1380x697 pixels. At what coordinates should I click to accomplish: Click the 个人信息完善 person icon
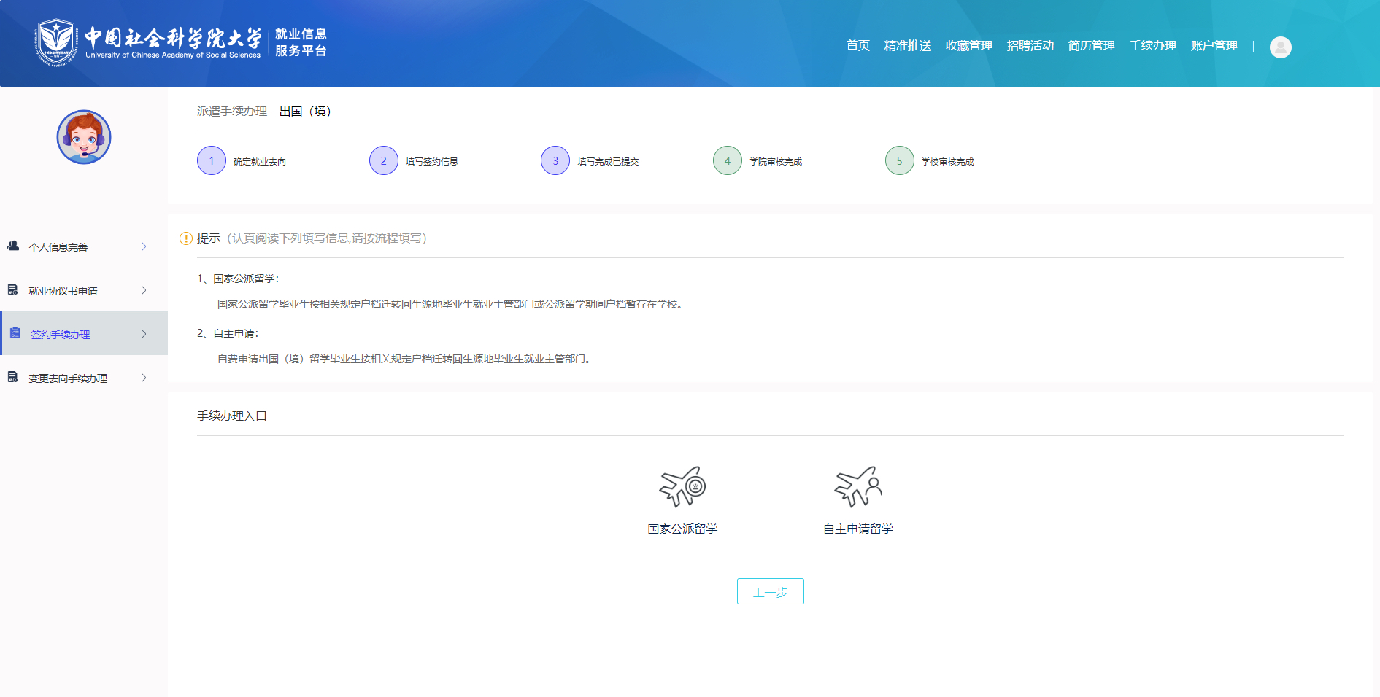click(x=13, y=246)
